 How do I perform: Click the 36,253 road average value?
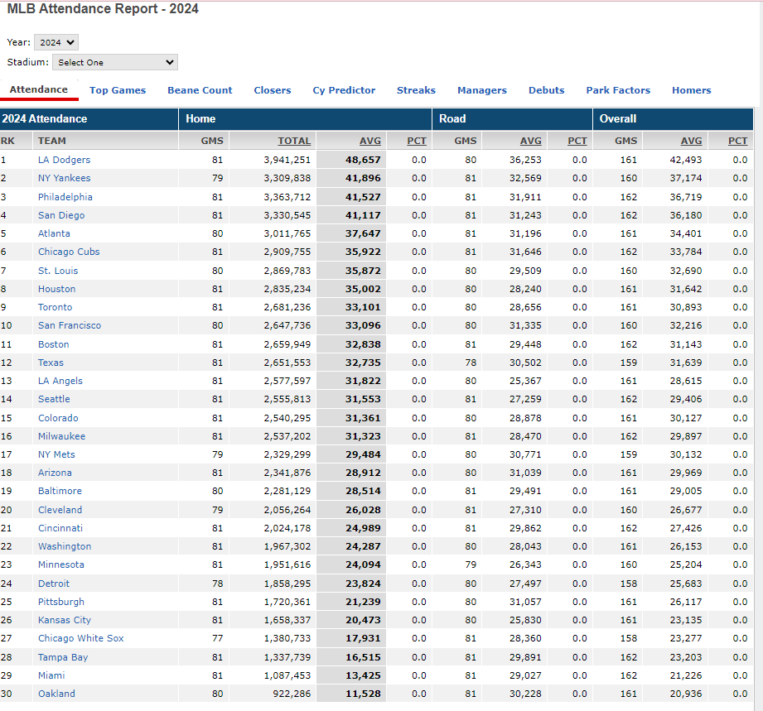525,160
